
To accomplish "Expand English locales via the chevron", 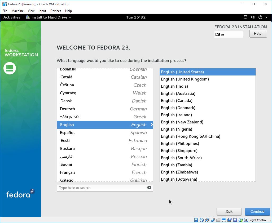I will [x=152, y=124].
